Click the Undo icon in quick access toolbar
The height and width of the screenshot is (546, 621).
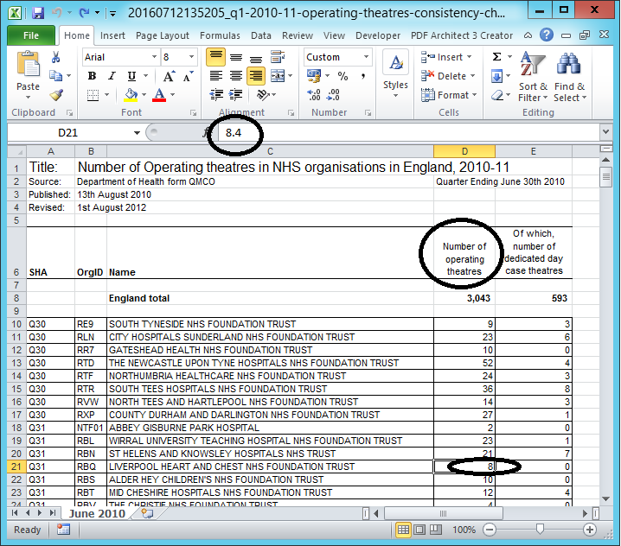57,13
